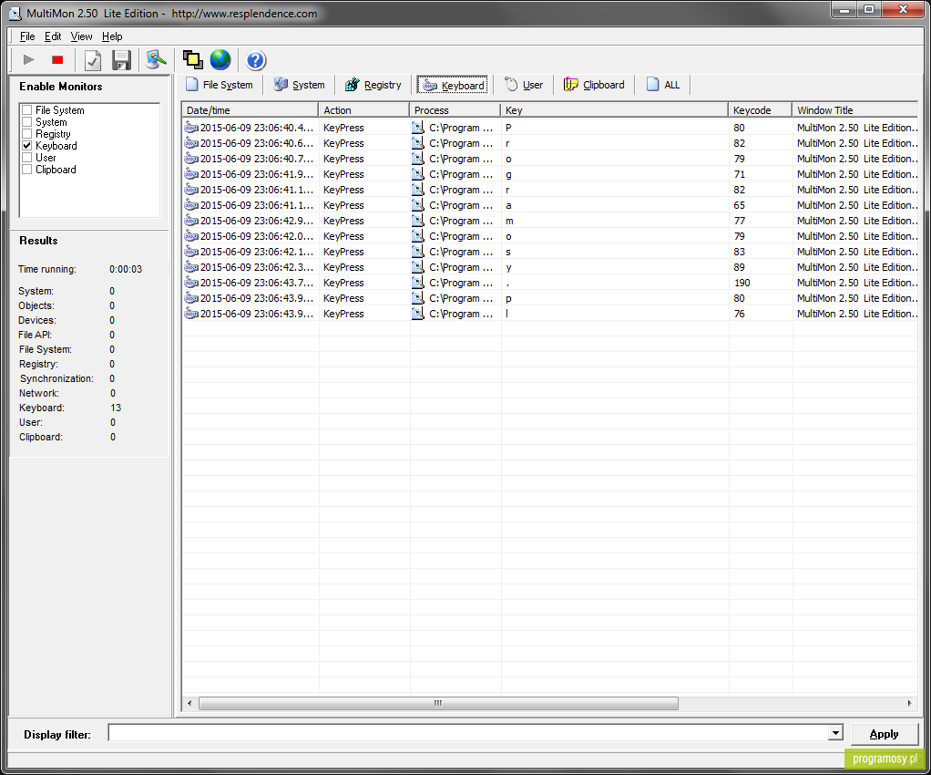931x775 pixels.
Task: Switch to the File System tab
Action: 220,85
